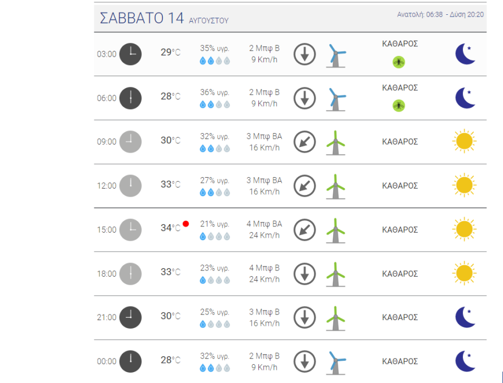Click the wind turbine icon at 12:00
Image resolution: width=503 pixels, height=383 pixels.
pos(336,186)
